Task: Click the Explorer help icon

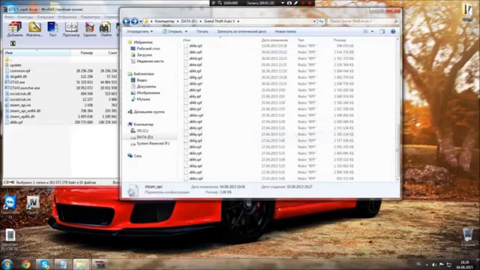Action: (393, 32)
